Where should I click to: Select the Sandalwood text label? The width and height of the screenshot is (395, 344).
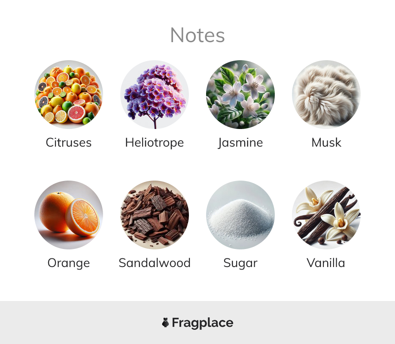tap(155, 263)
